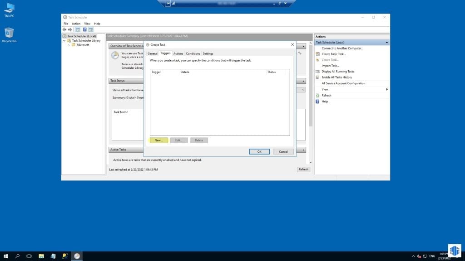
Task: Select the Create Basic Task icon
Action: click(318, 54)
